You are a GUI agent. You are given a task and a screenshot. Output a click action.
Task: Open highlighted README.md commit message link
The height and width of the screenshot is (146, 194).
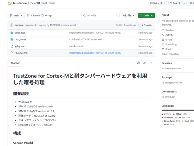tap(95, 53)
